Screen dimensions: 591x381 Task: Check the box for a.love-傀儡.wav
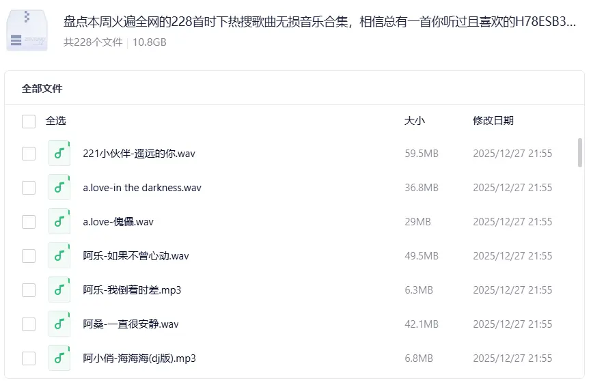point(29,222)
